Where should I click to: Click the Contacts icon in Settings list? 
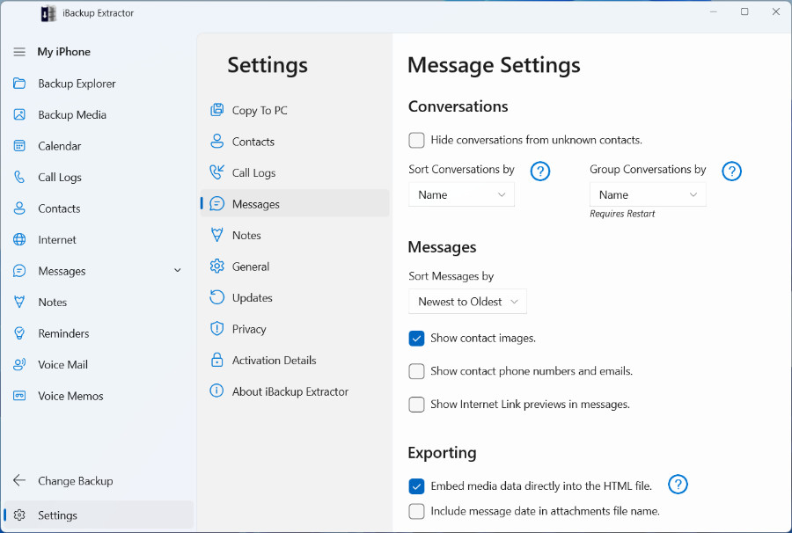coord(216,142)
